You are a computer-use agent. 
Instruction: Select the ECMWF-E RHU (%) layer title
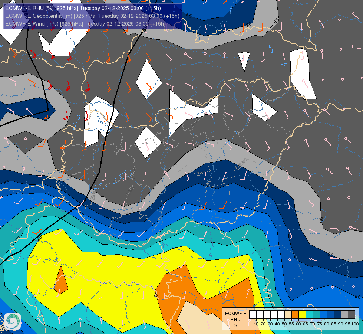click(x=83, y=8)
